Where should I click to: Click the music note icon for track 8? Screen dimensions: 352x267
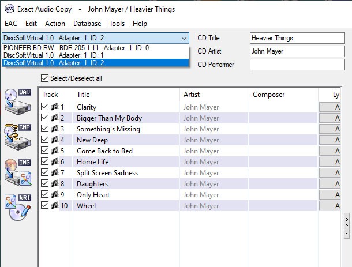coord(55,183)
